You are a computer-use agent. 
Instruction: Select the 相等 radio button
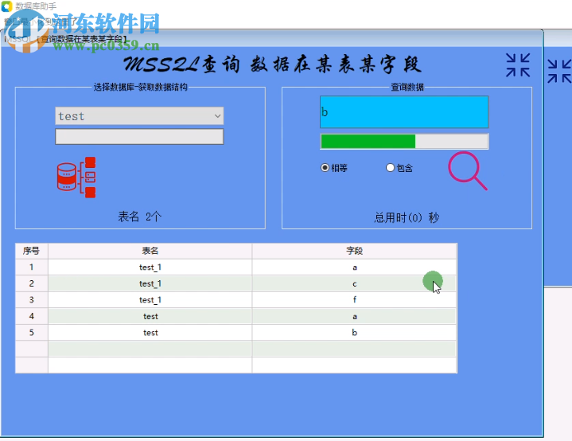tap(325, 168)
